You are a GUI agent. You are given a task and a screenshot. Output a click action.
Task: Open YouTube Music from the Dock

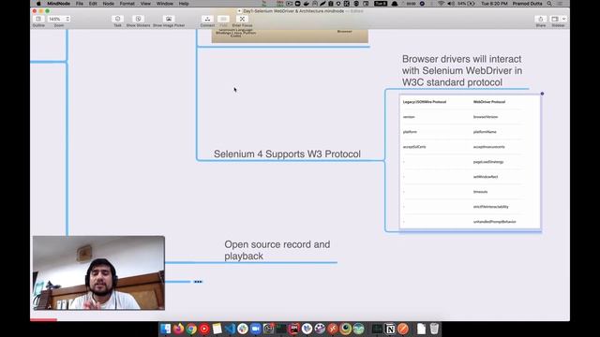tap(204, 329)
